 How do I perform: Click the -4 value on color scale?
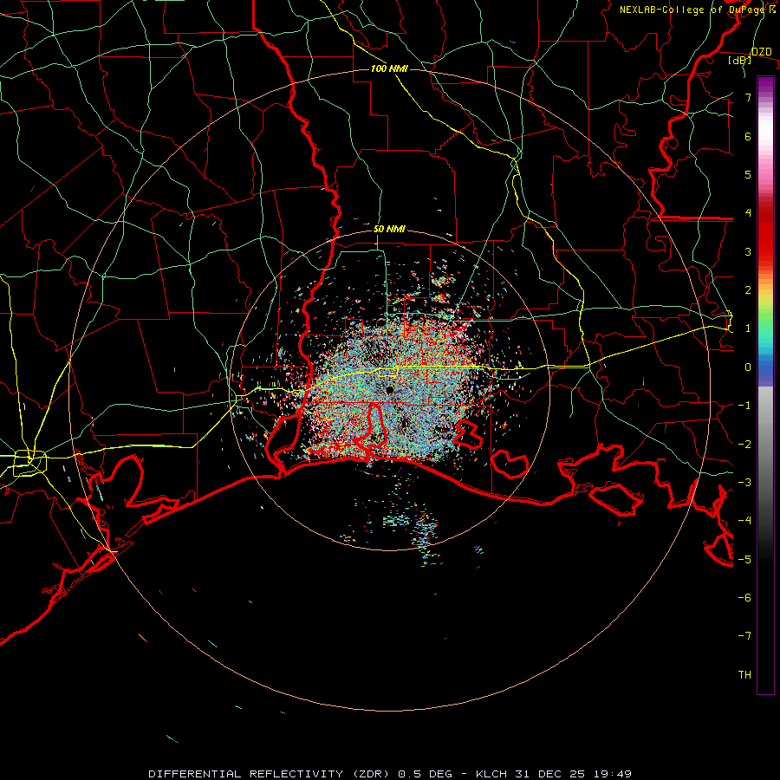[744, 521]
